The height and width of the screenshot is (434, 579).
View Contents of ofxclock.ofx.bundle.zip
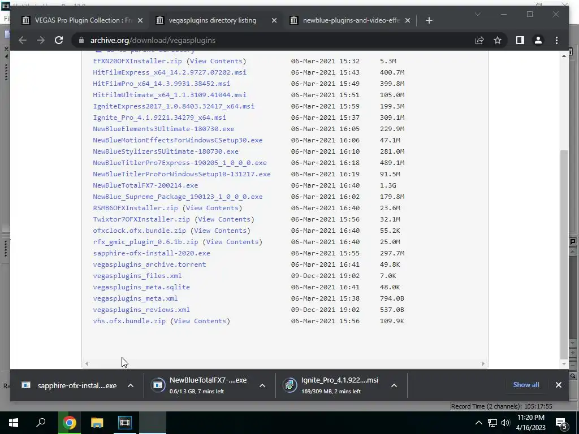click(x=220, y=231)
